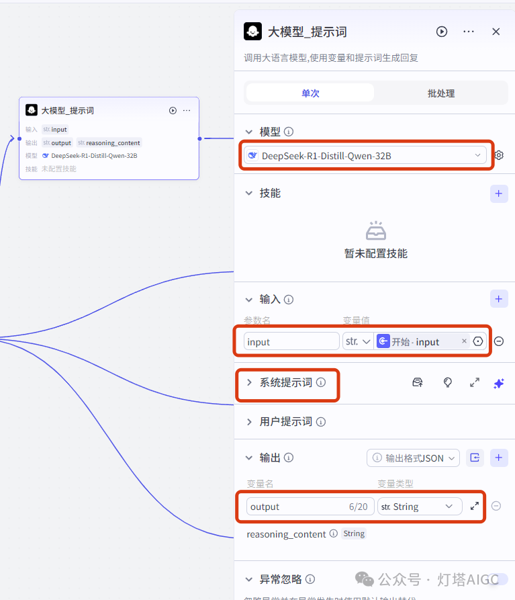Click the output variable name field
This screenshot has height=600, width=515.
click(x=310, y=506)
